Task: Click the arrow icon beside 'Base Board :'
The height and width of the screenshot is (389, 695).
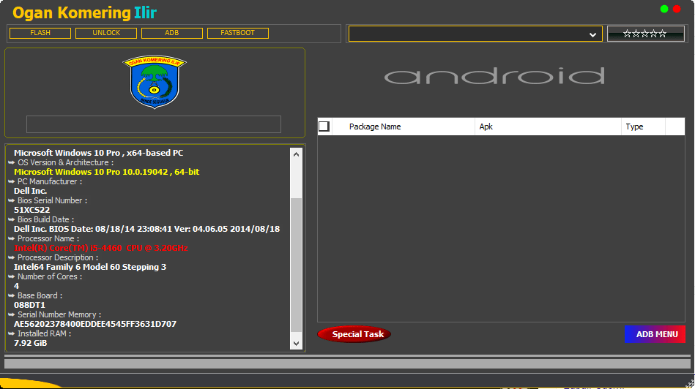Action: (x=12, y=295)
